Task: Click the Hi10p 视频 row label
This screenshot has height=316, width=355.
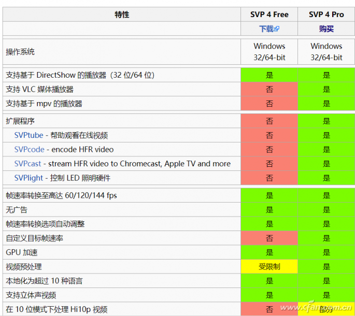Action: coord(56,309)
